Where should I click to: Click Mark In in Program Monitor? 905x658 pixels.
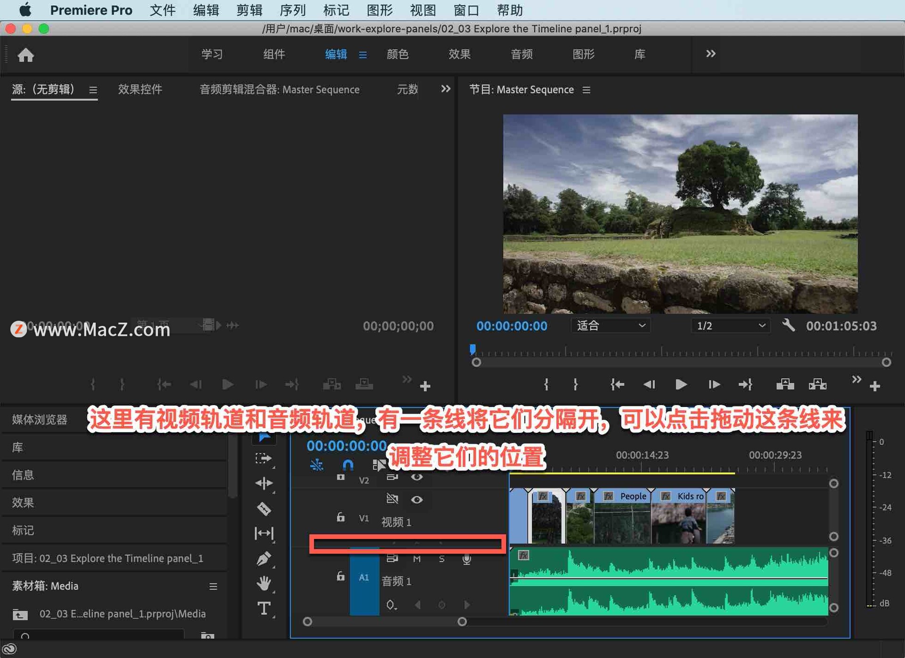click(546, 385)
